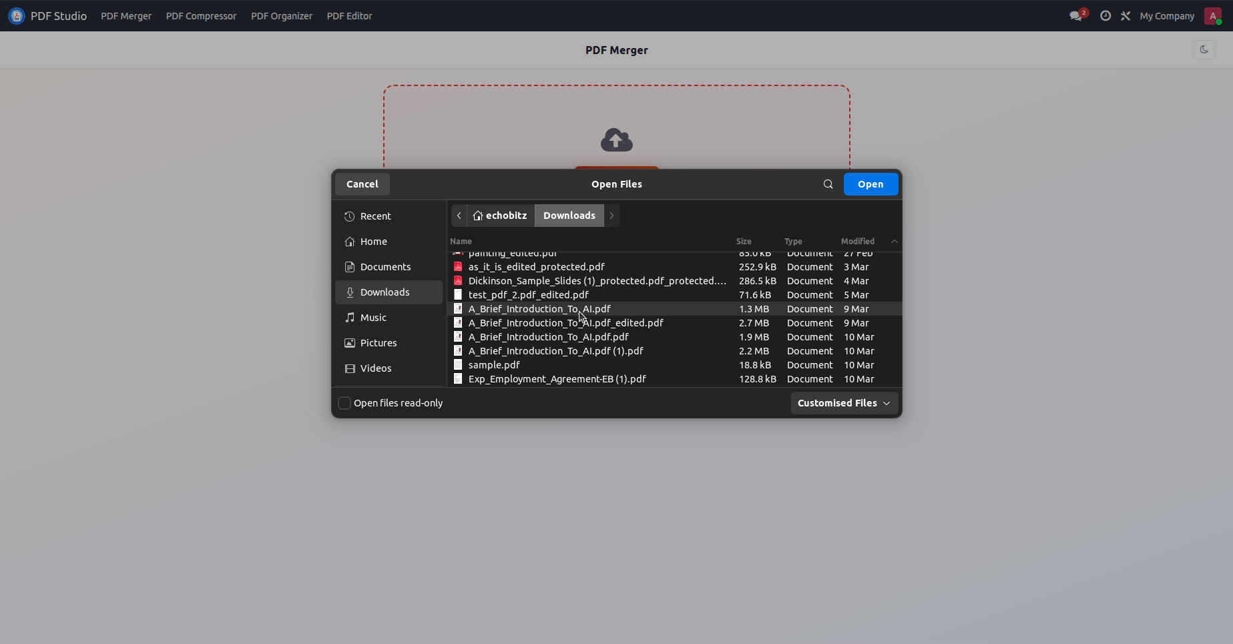Open the debug tools wrench icon

pos(1126,15)
